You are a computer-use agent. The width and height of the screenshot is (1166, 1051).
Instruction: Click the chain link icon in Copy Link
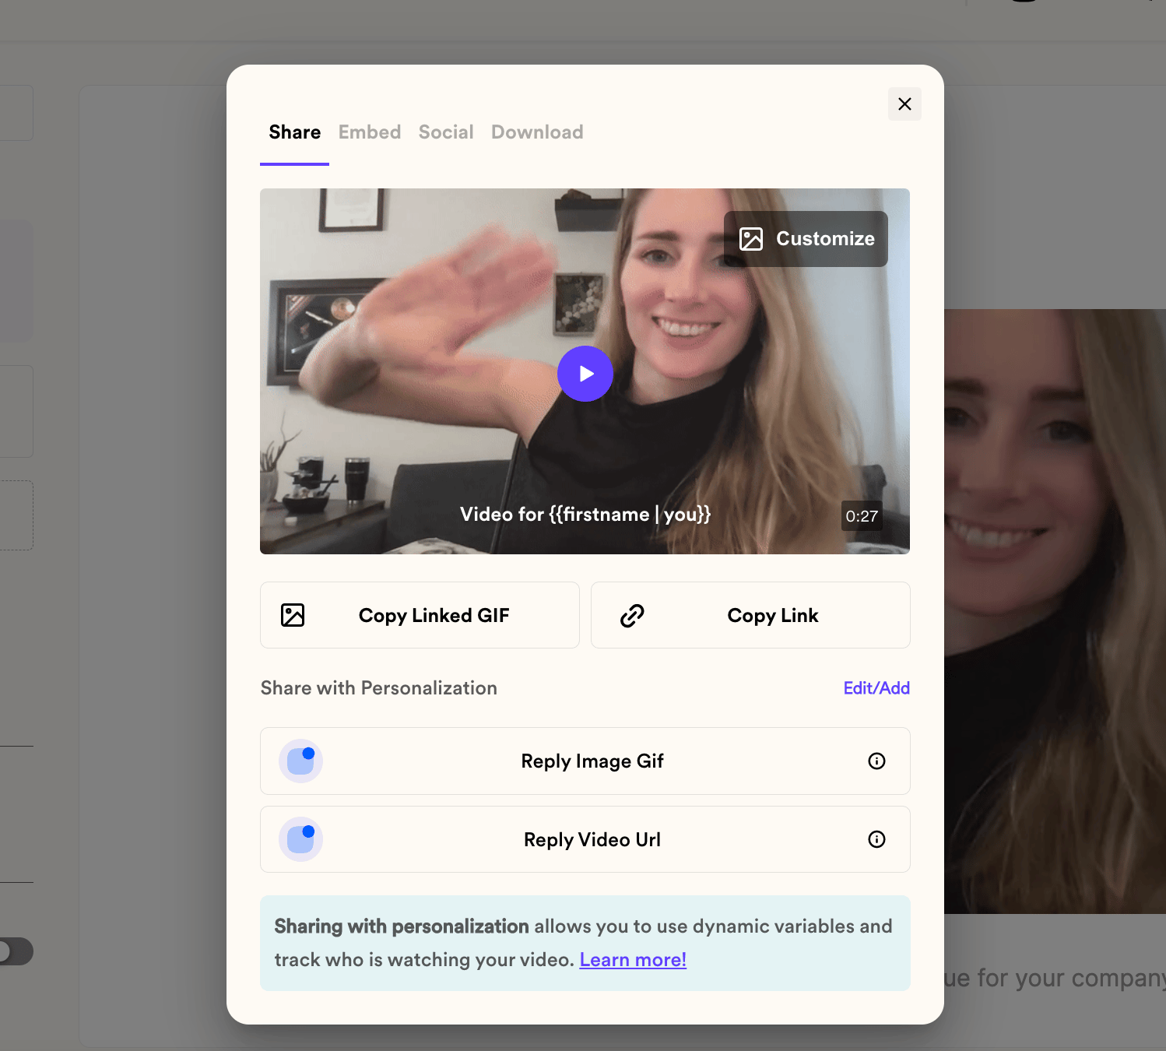[632, 616]
